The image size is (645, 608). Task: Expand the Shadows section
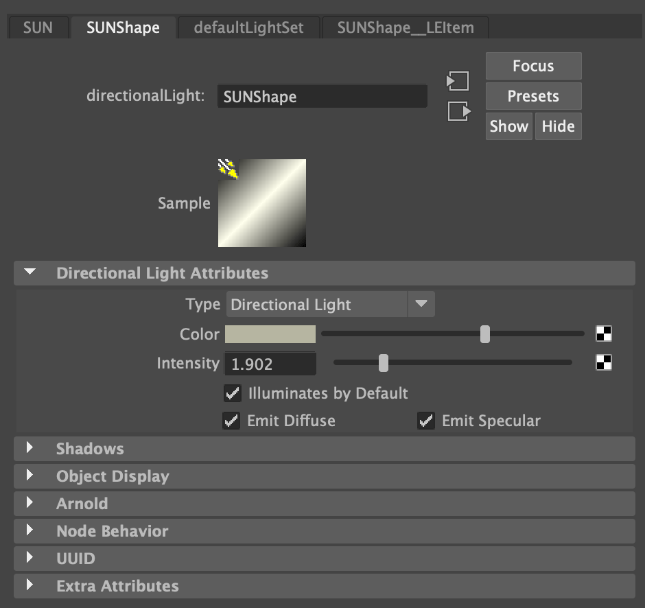pyautogui.click(x=90, y=449)
